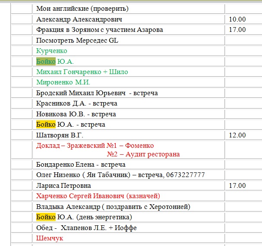Click the green-highlighted word Бойко
262x246 pixels.
[x=46, y=62]
